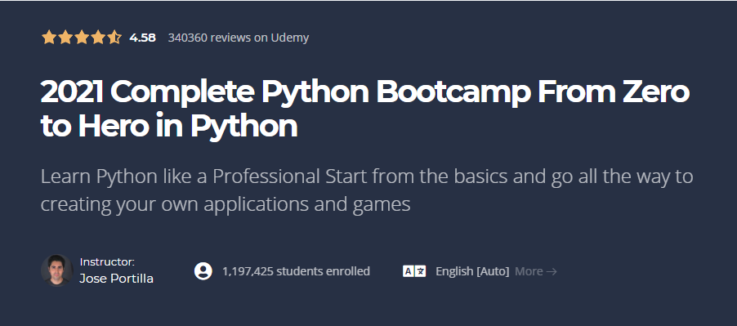The height and width of the screenshot is (326, 737).
Task: Click the language translation icon
Action: click(414, 271)
